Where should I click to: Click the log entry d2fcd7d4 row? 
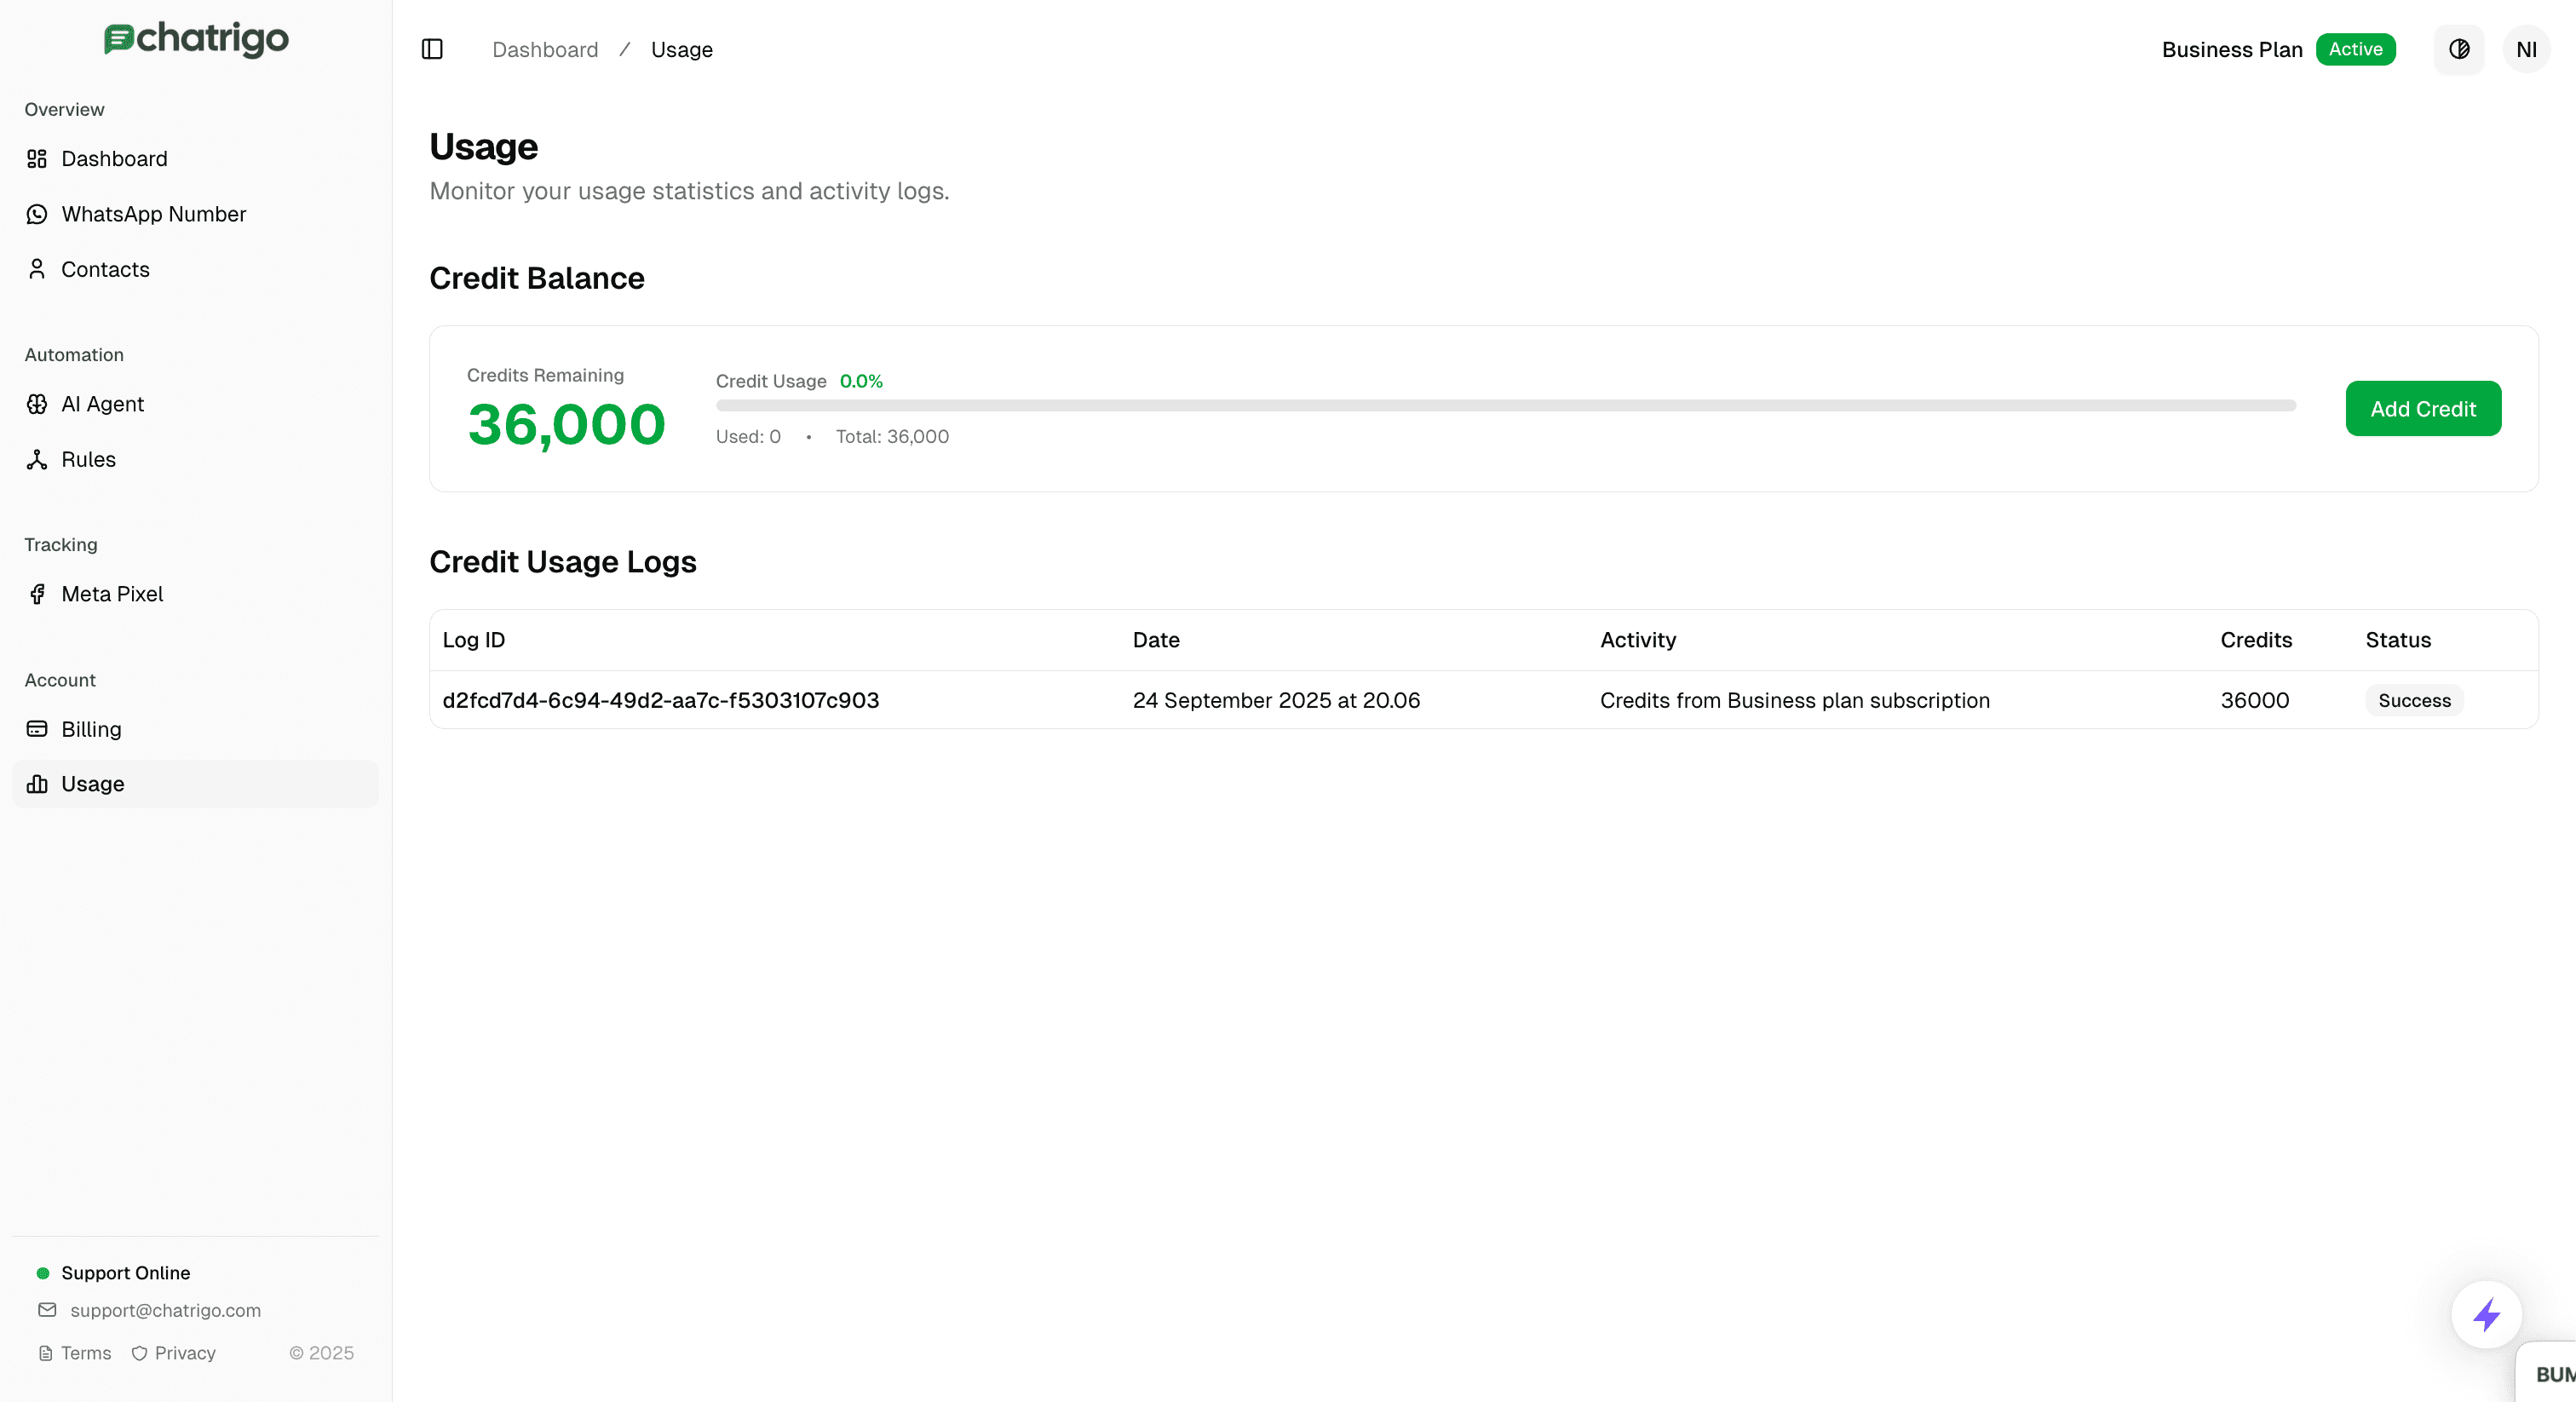pyautogui.click(x=661, y=700)
